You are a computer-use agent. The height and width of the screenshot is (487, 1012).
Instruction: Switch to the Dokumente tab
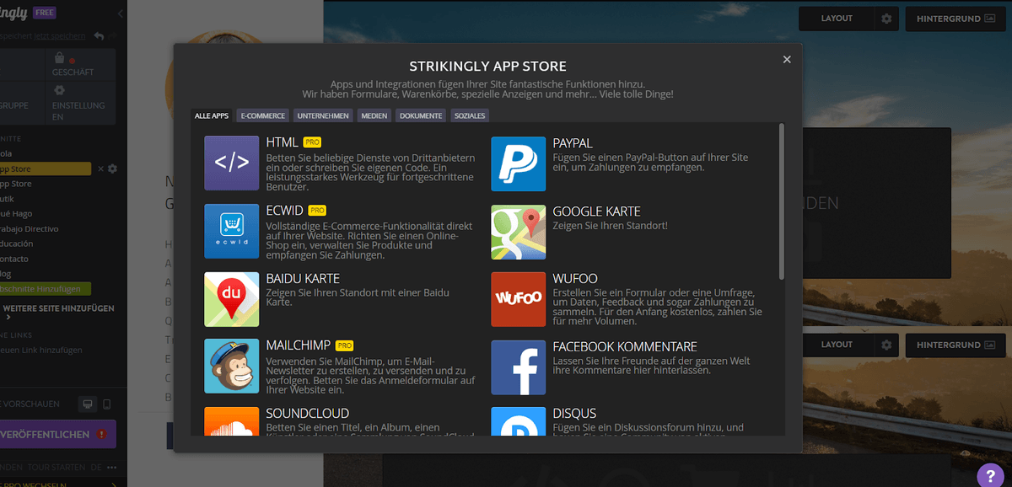pyautogui.click(x=421, y=115)
